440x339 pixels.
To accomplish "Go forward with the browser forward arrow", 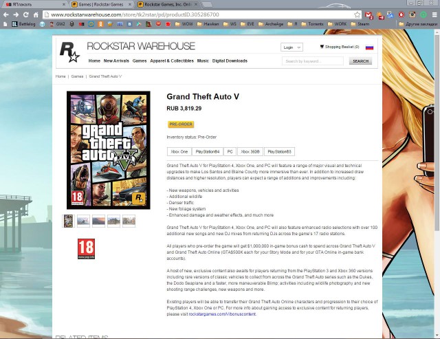I will 16,14.
